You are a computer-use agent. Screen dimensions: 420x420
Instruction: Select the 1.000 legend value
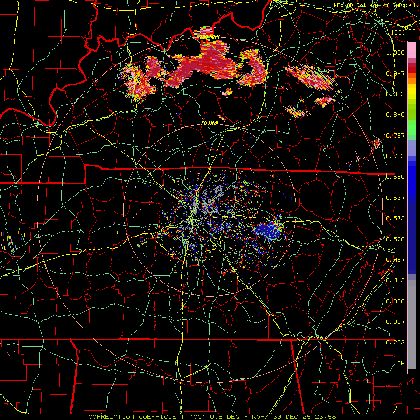click(395, 52)
